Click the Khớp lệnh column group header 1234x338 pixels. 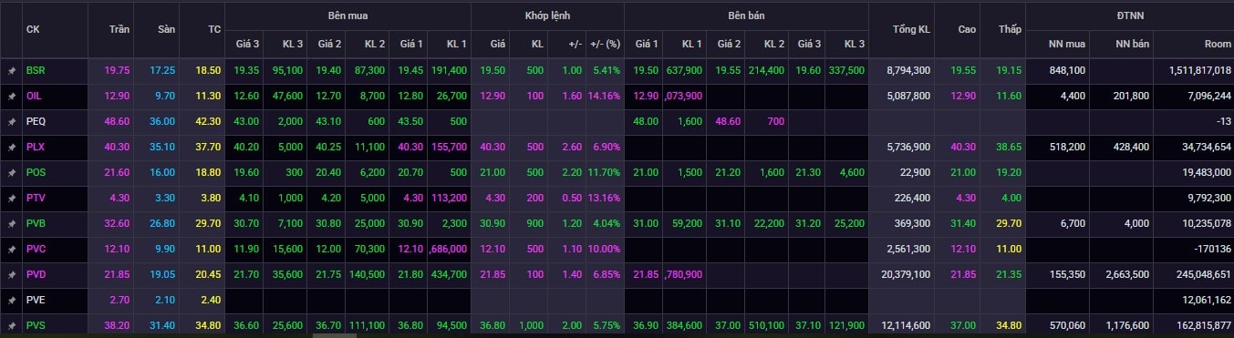pos(547,15)
